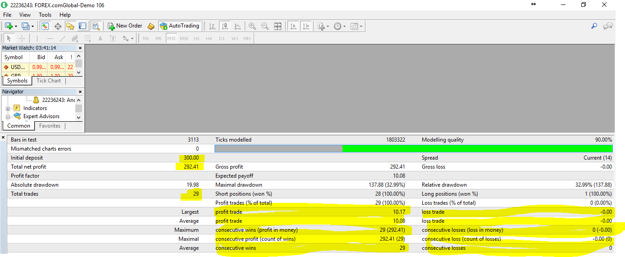The width and height of the screenshot is (625, 257).
Task: Toggle the AutoTrading button
Action: (179, 26)
